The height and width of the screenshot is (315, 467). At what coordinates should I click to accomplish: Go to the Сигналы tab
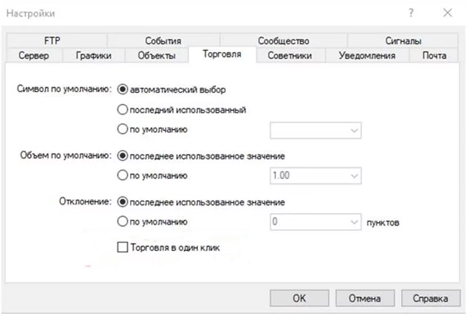[403, 41]
